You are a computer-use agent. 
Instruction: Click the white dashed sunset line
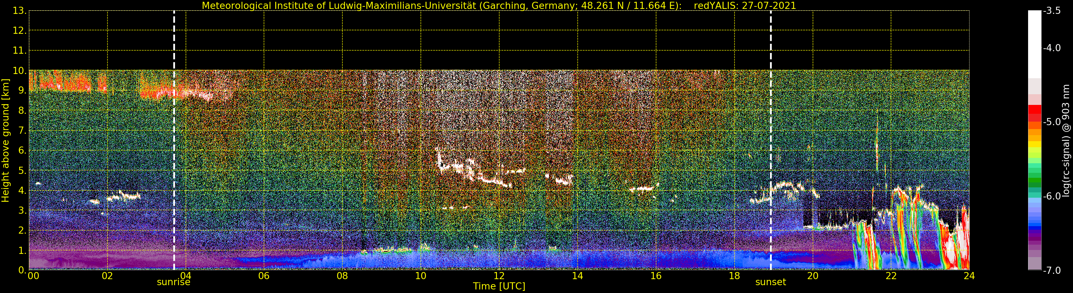(x=771, y=140)
